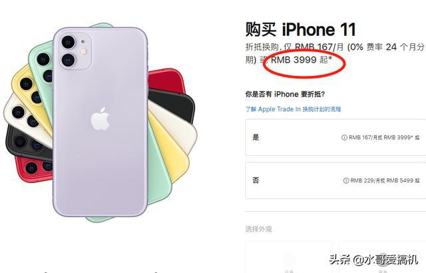Viewport: 426px width, 273px height.
Task: Click the black iPhone camera on left
Action: (27, 143)
